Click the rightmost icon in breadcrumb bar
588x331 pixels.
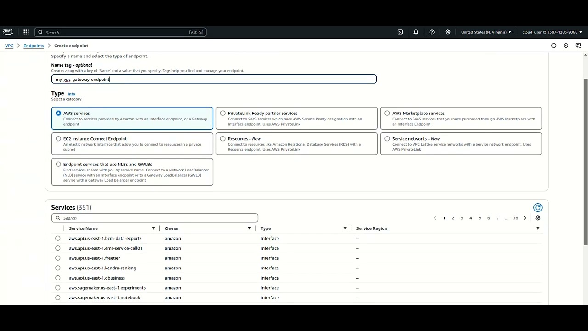point(578,46)
